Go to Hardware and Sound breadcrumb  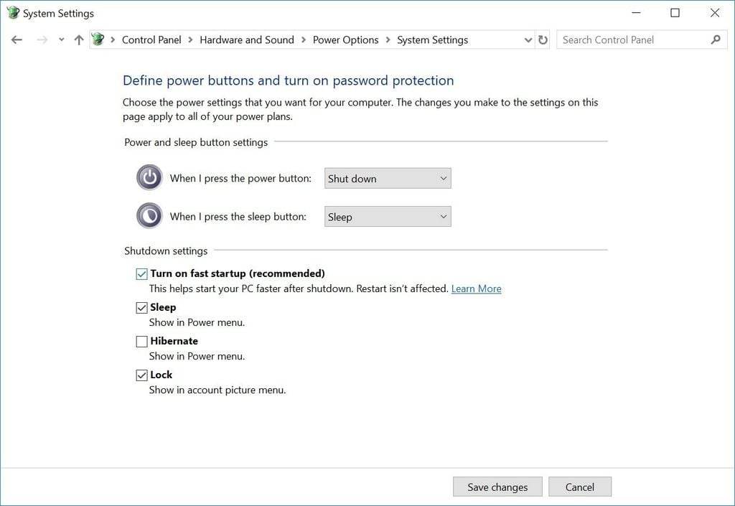click(247, 40)
